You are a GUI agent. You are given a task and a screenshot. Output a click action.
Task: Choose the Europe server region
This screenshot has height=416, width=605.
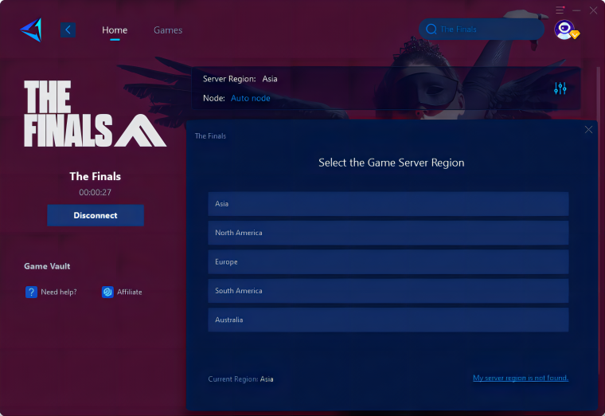pos(388,261)
